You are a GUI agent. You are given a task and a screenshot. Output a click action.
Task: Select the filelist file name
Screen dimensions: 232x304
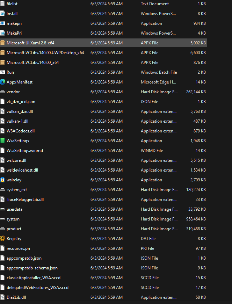12,4
